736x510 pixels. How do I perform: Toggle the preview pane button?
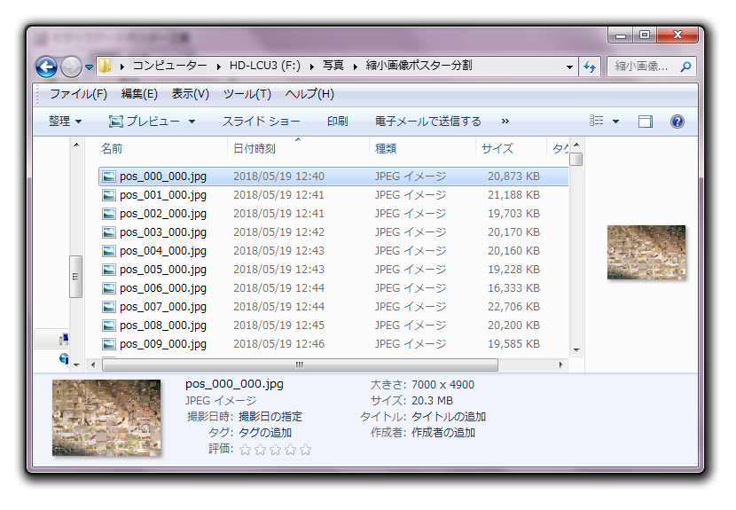coord(645,122)
